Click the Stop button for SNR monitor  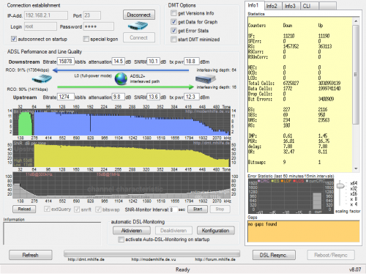click(x=220, y=209)
